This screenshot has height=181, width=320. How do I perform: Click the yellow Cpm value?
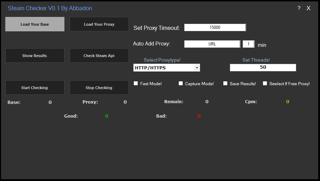287,102
